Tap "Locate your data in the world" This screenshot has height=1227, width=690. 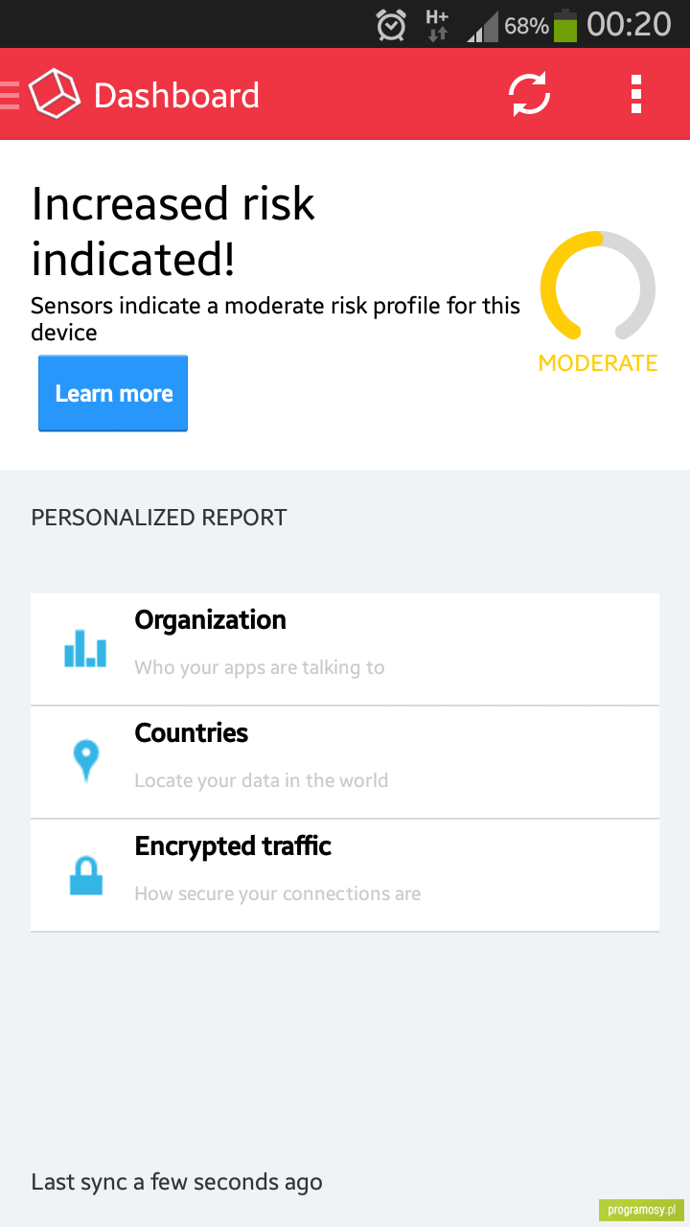click(x=262, y=780)
